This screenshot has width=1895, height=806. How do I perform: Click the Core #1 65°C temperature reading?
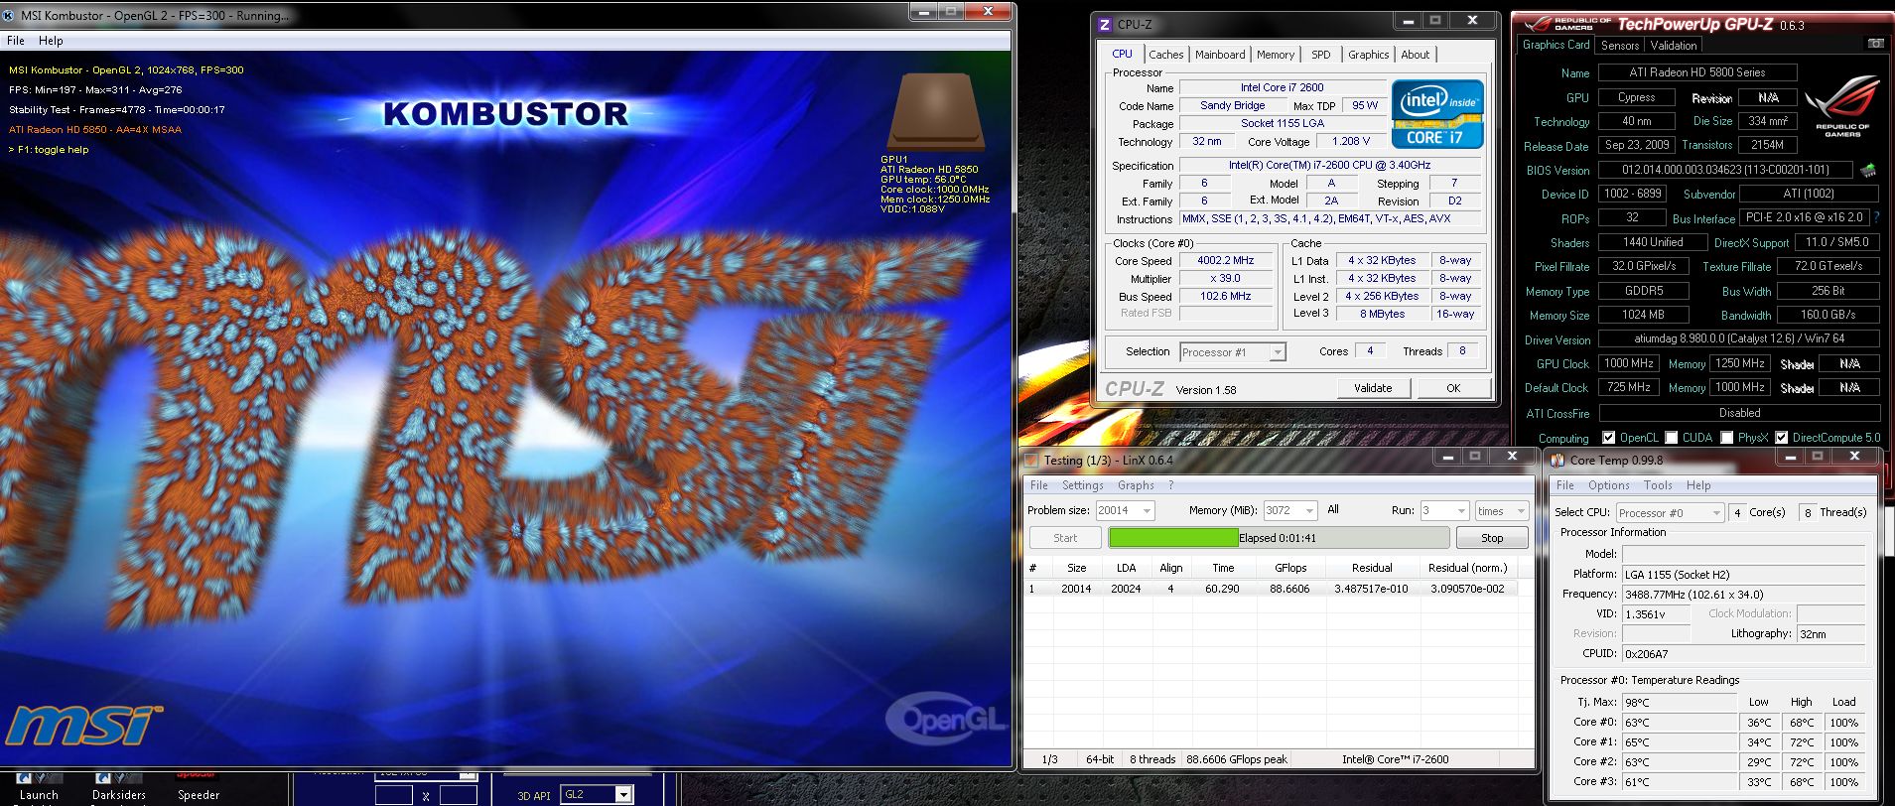tap(1679, 742)
